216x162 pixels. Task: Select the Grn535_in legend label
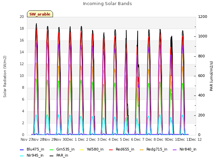(x=65, y=149)
